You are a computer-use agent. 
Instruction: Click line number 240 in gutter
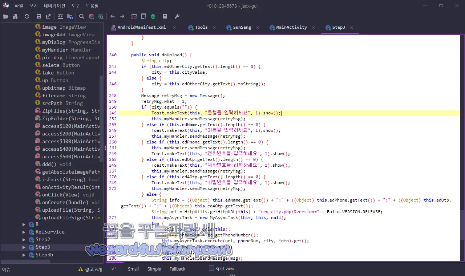[113, 55]
